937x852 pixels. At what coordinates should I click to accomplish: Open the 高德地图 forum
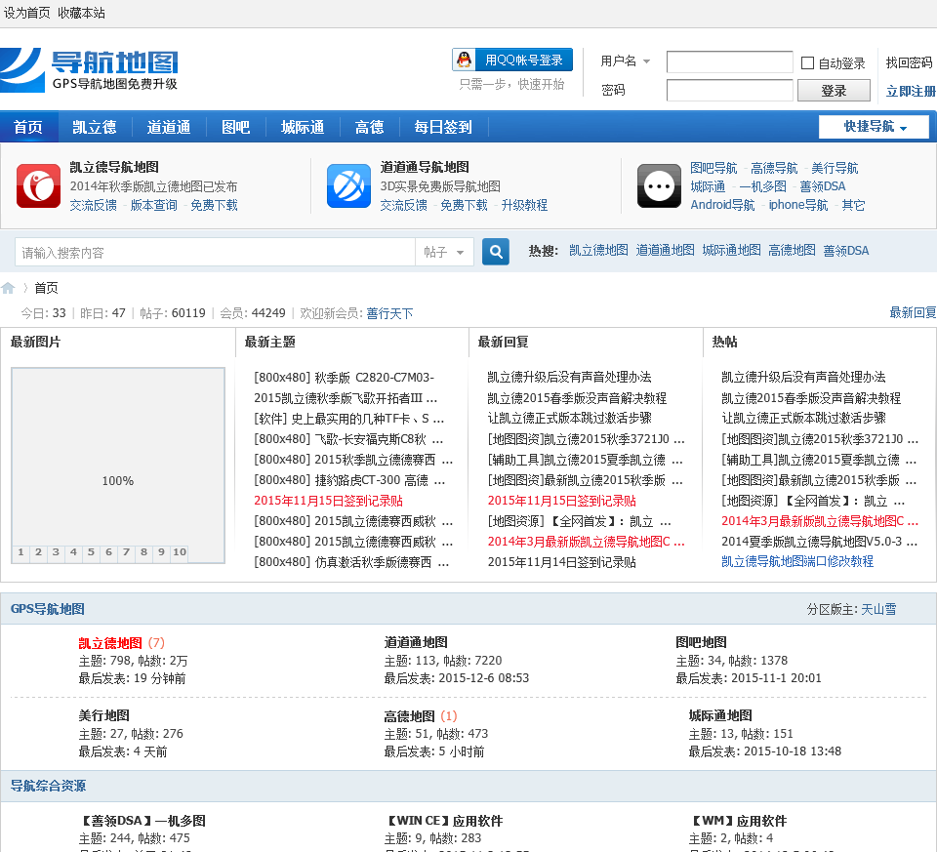click(409, 715)
